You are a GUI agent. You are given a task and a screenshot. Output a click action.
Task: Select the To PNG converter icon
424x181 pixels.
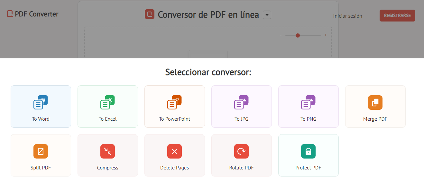click(x=308, y=102)
